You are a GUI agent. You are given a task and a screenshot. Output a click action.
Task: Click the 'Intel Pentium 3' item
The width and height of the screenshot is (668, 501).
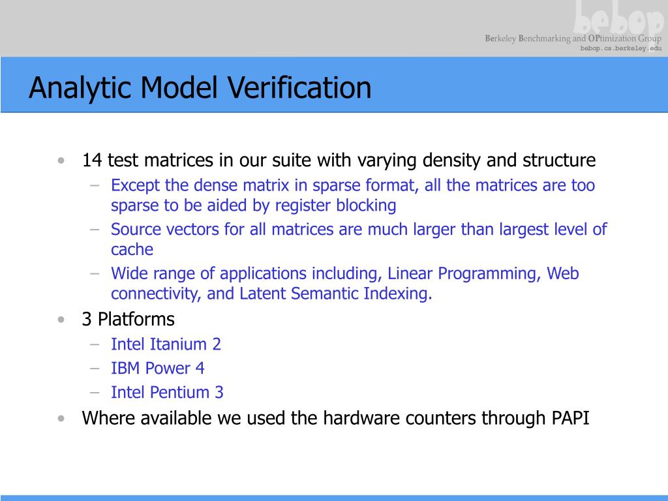pyautogui.click(x=167, y=392)
